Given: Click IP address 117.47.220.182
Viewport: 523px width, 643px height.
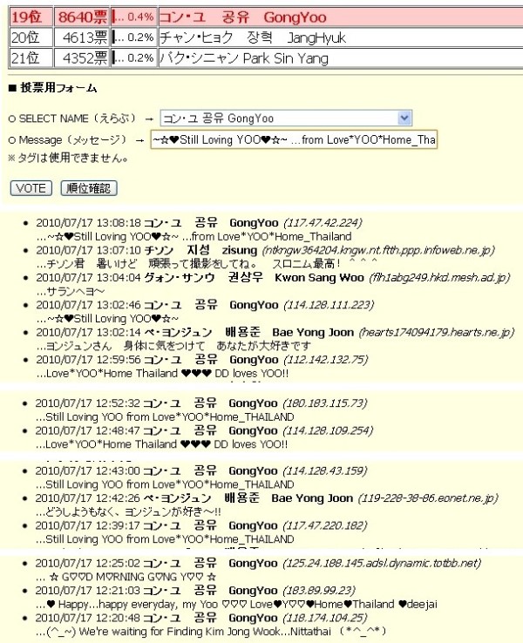Looking at the screenshot, I should (x=325, y=525).
